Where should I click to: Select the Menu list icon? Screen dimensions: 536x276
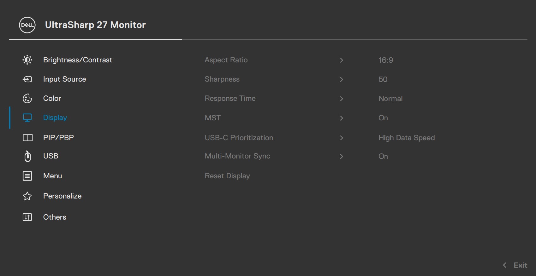pyautogui.click(x=27, y=176)
